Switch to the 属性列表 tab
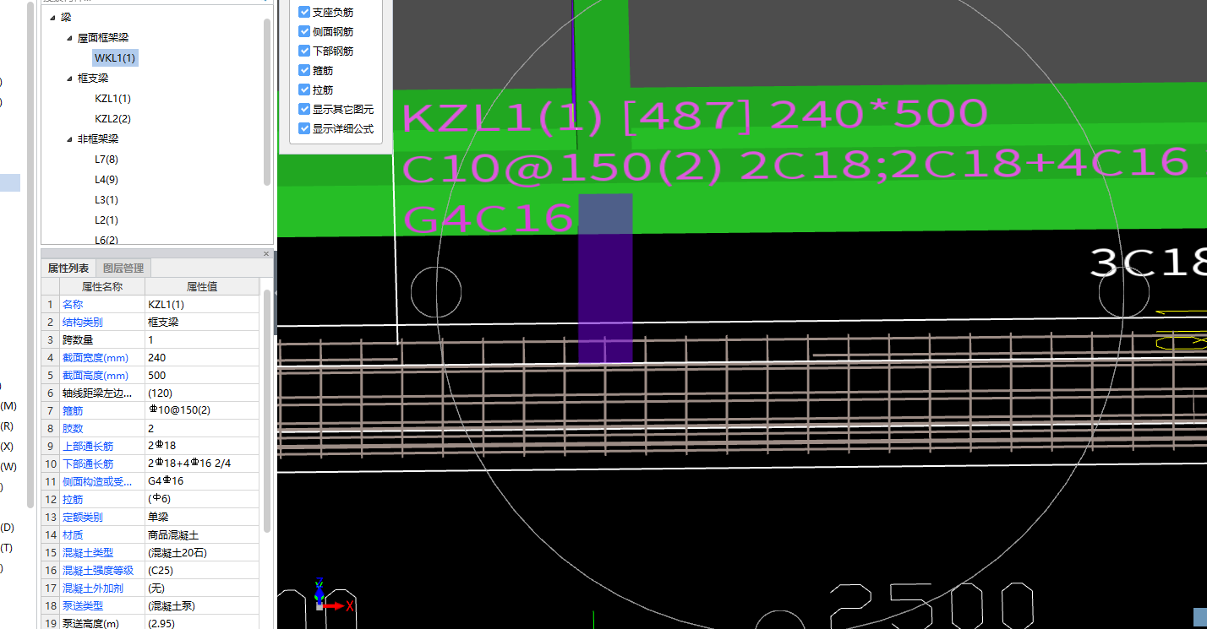Image resolution: width=1207 pixels, height=629 pixels. (68, 268)
